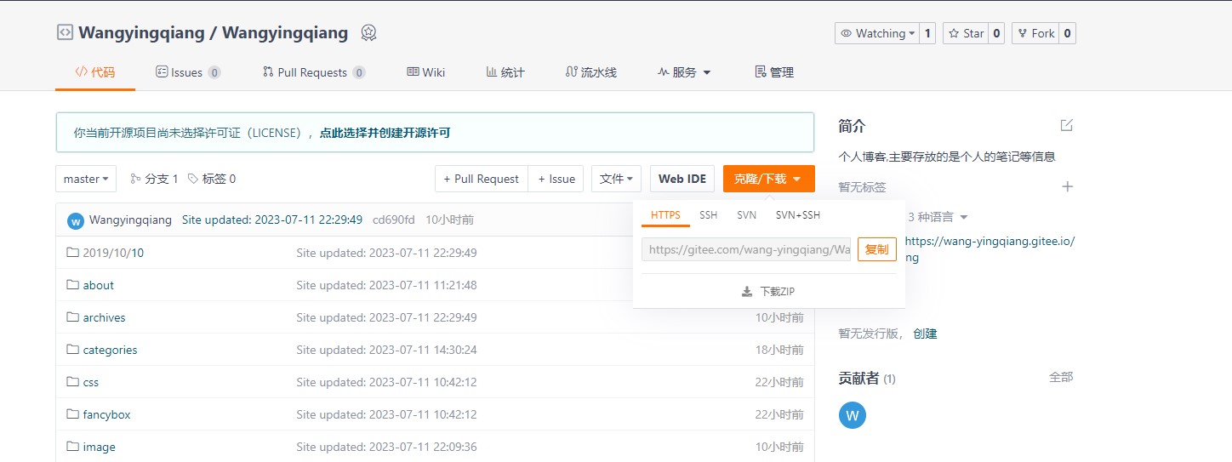Launch the Web IDE

(x=682, y=179)
